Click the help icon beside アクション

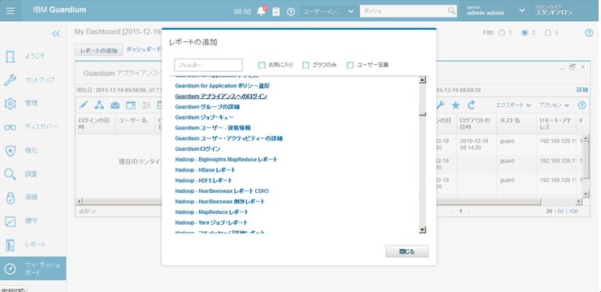(581, 105)
